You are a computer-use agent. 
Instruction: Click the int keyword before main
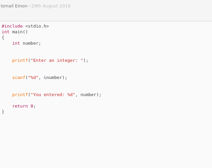click(x=5, y=32)
